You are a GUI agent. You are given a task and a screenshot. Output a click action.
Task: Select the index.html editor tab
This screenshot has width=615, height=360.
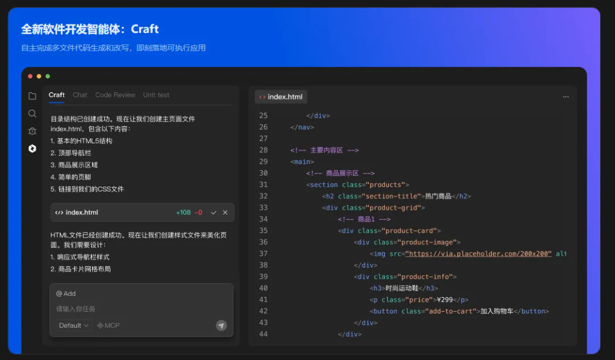(x=281, y=96)
